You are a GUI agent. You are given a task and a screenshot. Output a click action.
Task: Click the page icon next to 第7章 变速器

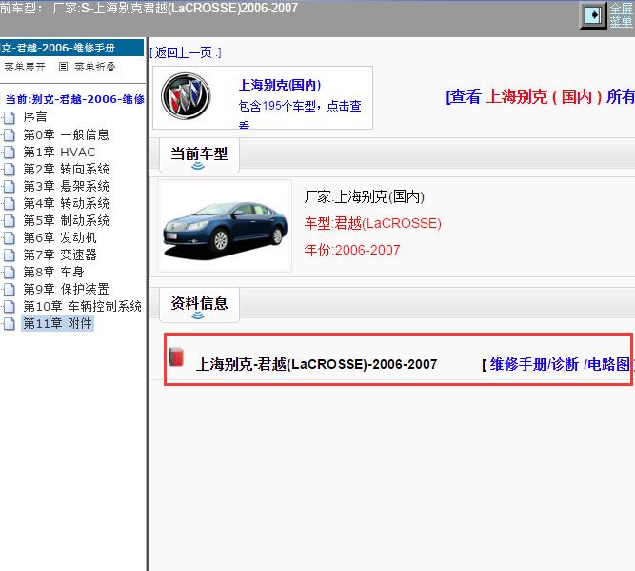(9, 255)
